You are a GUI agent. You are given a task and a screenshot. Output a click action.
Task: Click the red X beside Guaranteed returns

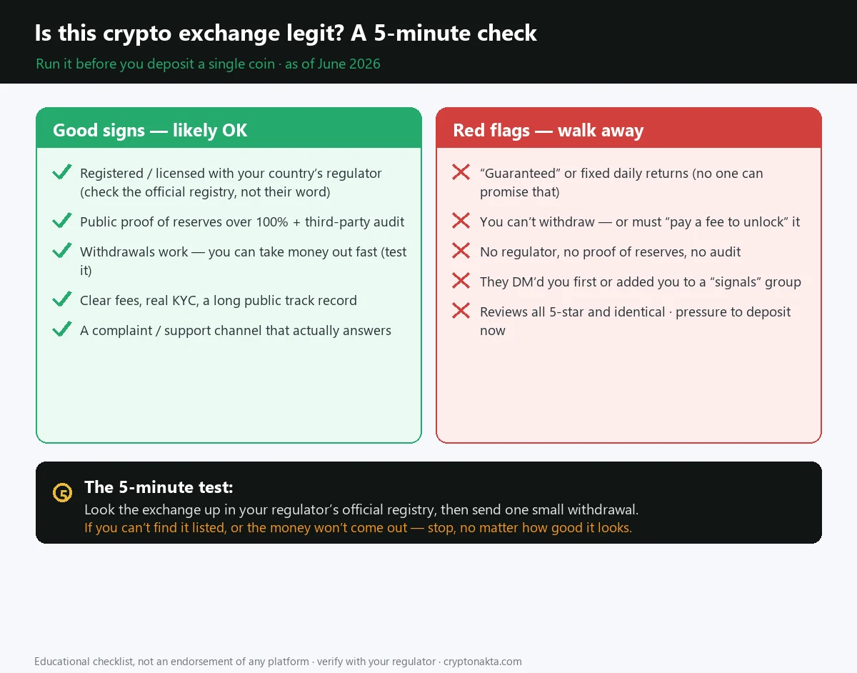pyautogui.click(x=461, y=172)
